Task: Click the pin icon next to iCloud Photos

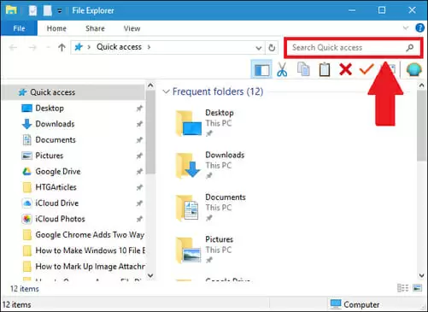Action: click(x=139, y=219)
